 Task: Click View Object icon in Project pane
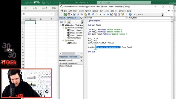coord(65,22)
